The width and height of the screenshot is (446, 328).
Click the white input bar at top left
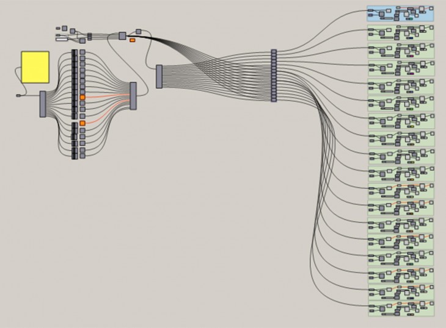(x=62, y=40)
